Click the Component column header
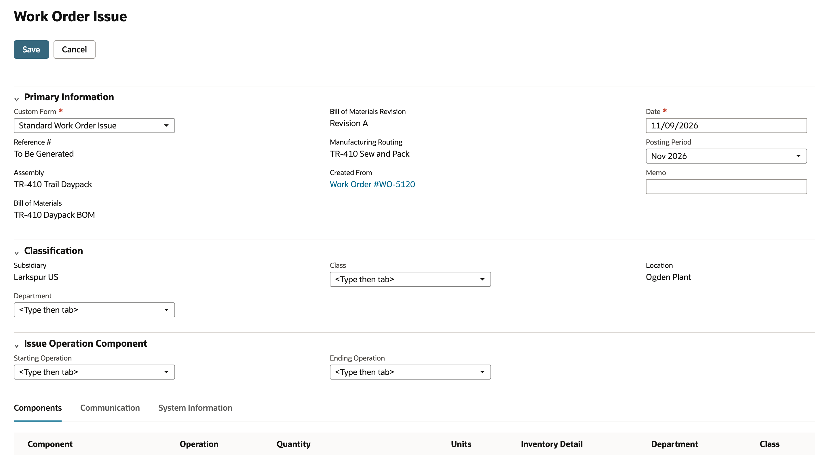Screen dimensions: 829x455 pos(50,444)
